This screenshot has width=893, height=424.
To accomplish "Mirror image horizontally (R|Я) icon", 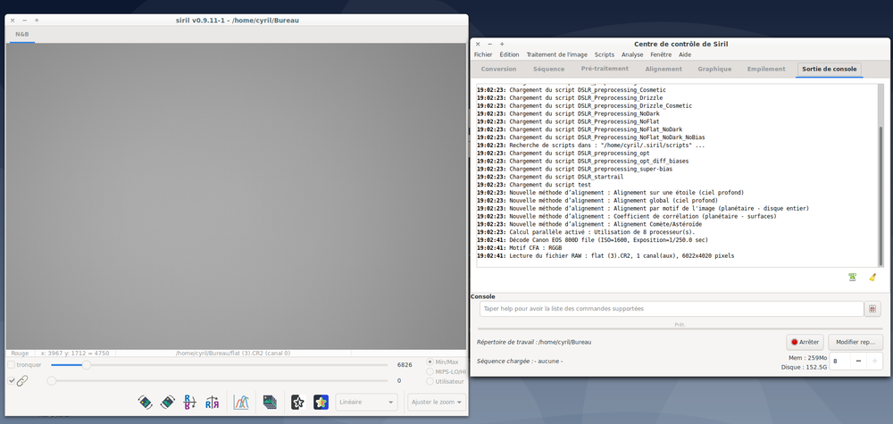I will pos(212,402).
